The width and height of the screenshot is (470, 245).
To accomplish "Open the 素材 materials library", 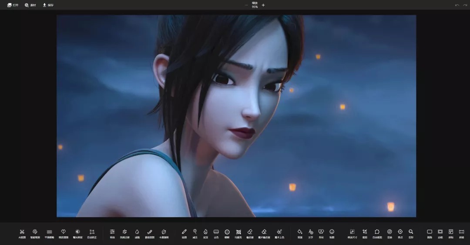I will pos(30,5).
